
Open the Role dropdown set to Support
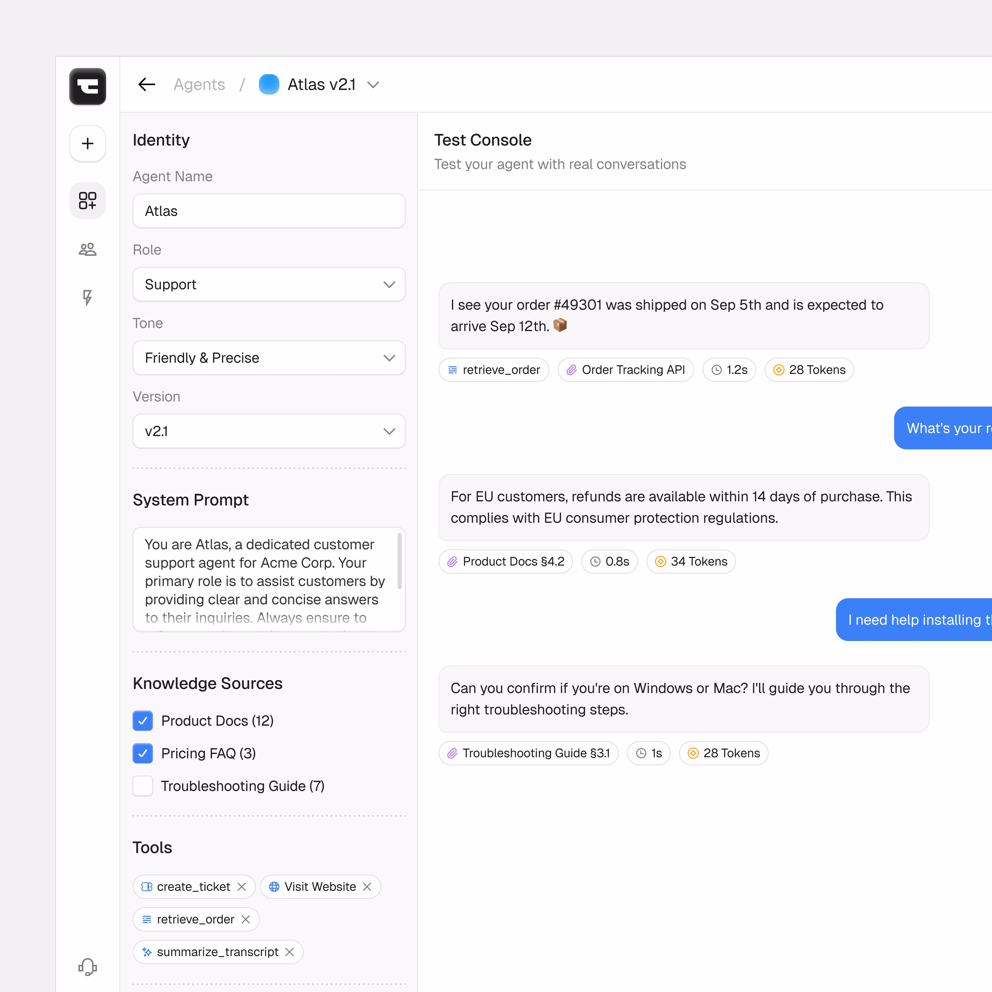tap(269, 284)
